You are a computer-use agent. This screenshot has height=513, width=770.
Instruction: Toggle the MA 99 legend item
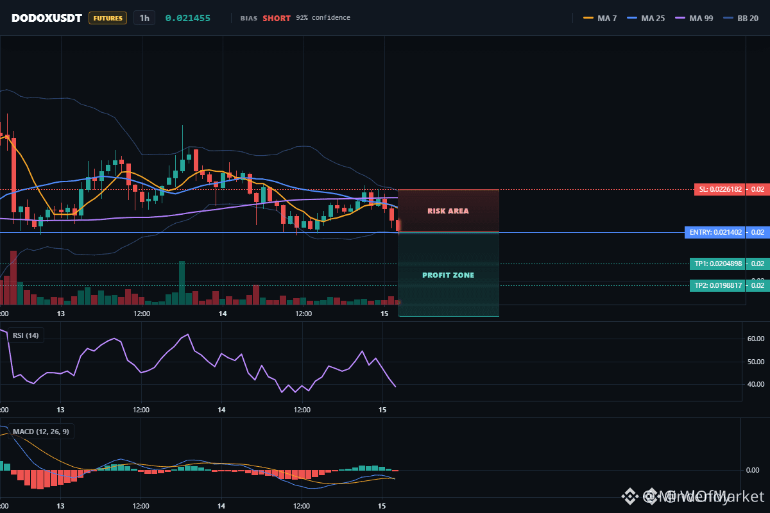tap(694, 18)
